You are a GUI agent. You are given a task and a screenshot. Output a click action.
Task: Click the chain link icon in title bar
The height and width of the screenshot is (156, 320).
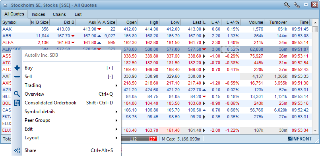tap(297, 5)
